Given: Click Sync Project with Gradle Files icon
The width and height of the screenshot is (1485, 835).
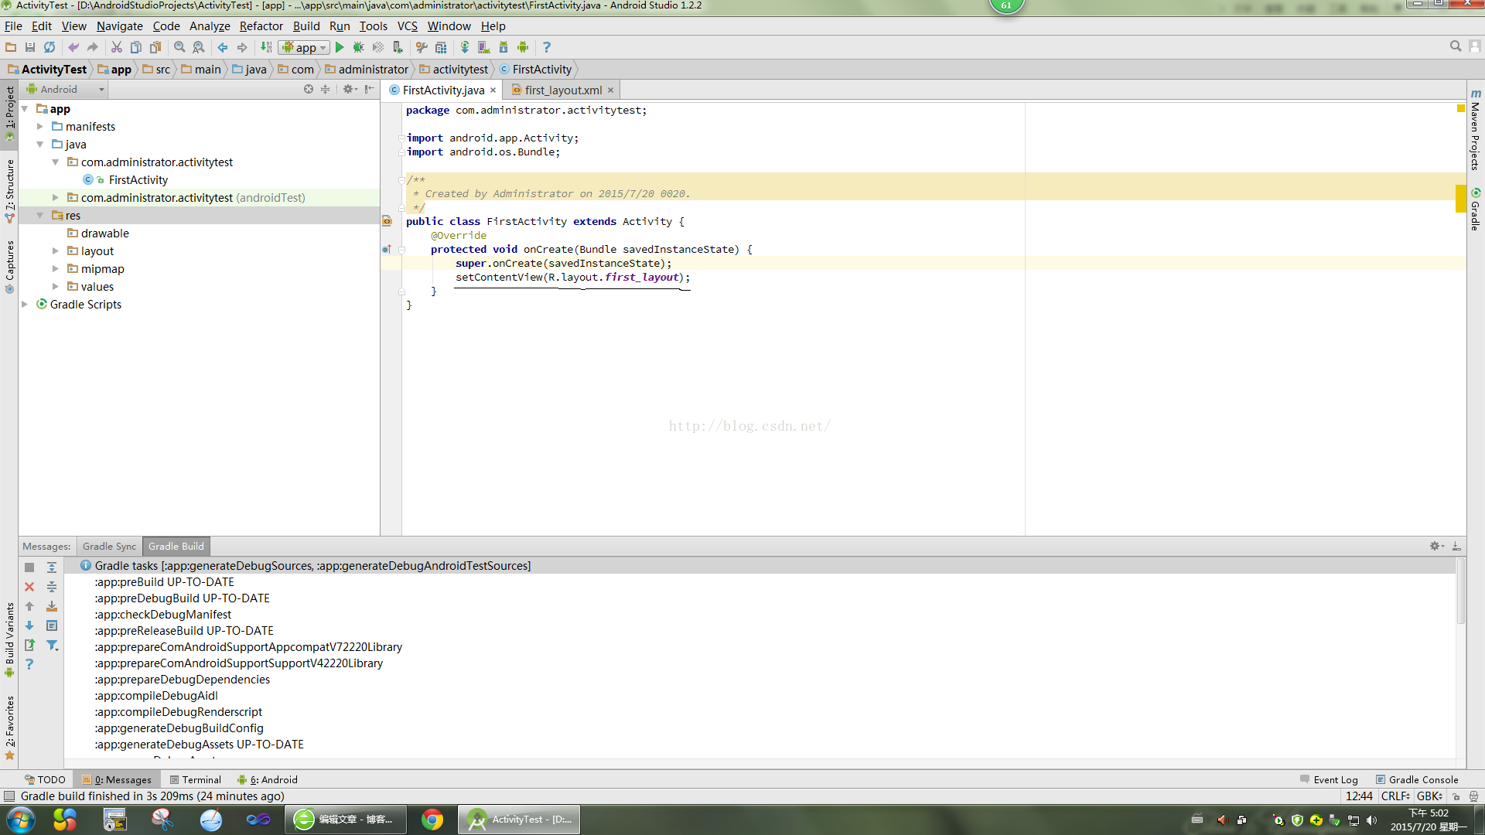Looking at the screenshot, I should click(x=465, y=47).
